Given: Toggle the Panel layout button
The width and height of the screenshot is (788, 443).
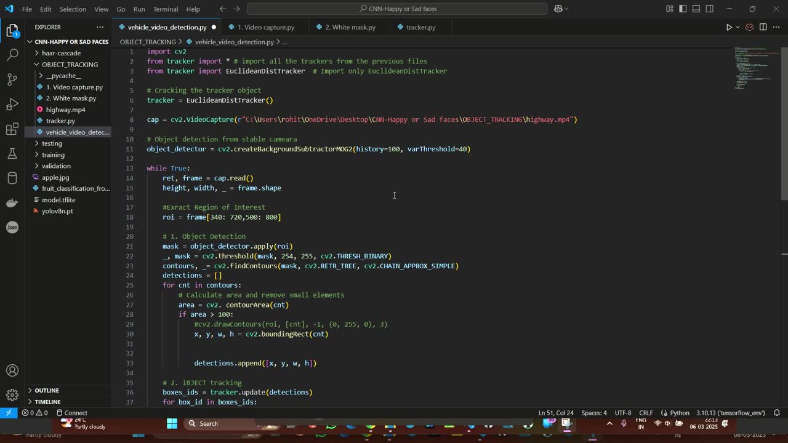Looking at the screenshot, I should [x=696, y=9].
